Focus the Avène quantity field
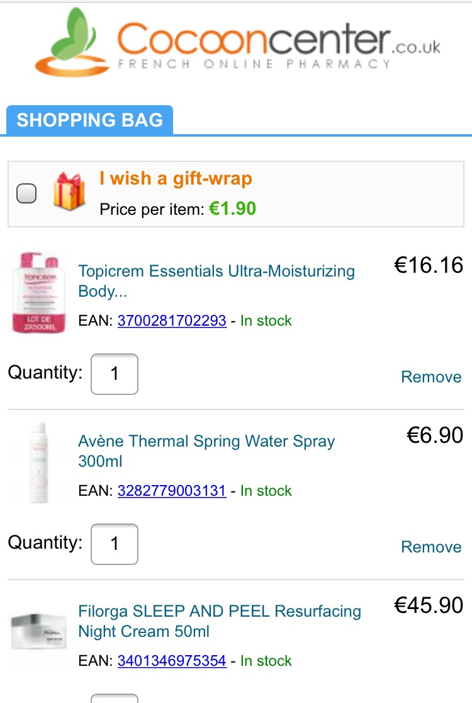Viewport: 472px width, 703px height. (x=115, y=544)
